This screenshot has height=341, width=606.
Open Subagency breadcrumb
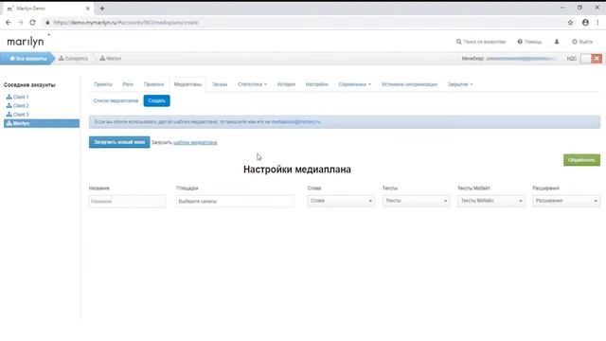coord(73,59)
